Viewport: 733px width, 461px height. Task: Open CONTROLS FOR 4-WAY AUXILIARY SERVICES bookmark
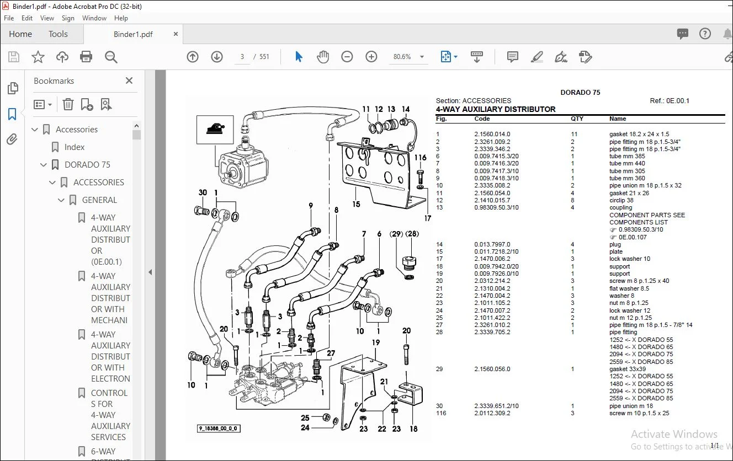click(x=109, y=415)
